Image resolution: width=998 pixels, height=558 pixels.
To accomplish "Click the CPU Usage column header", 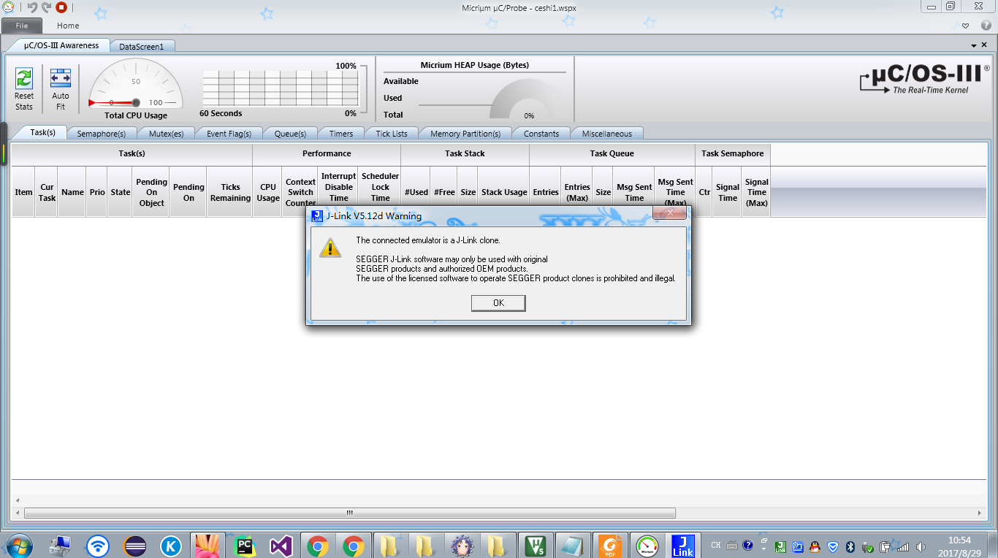I will pos(268,192).
